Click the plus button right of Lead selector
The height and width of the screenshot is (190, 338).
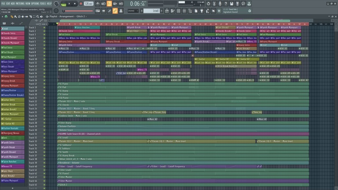pos(162,11)
